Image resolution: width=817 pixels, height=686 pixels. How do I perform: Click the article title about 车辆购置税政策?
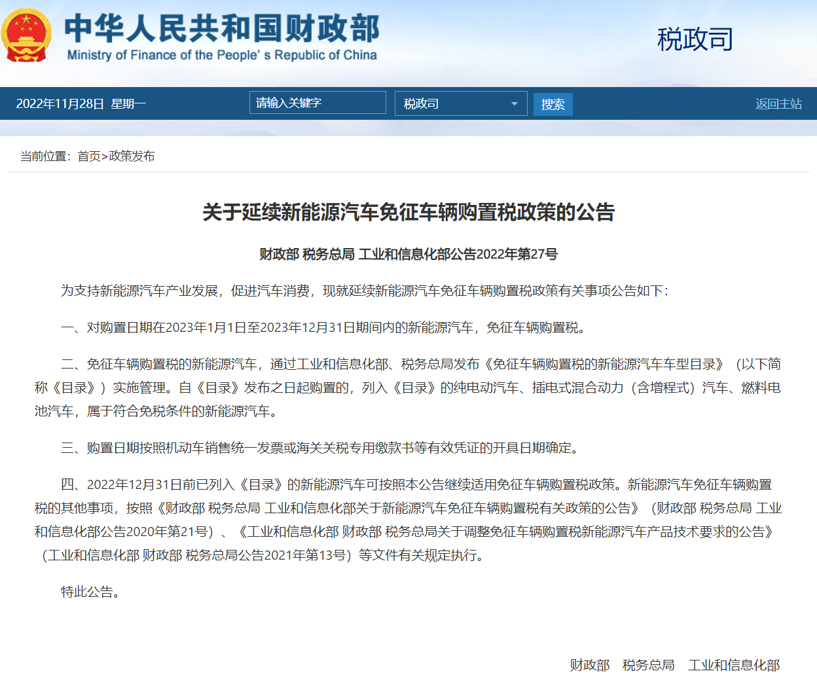click(408, 212)
